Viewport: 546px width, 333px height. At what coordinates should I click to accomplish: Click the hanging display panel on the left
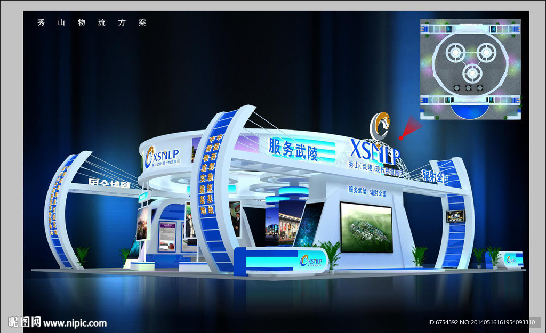(143, 222)
